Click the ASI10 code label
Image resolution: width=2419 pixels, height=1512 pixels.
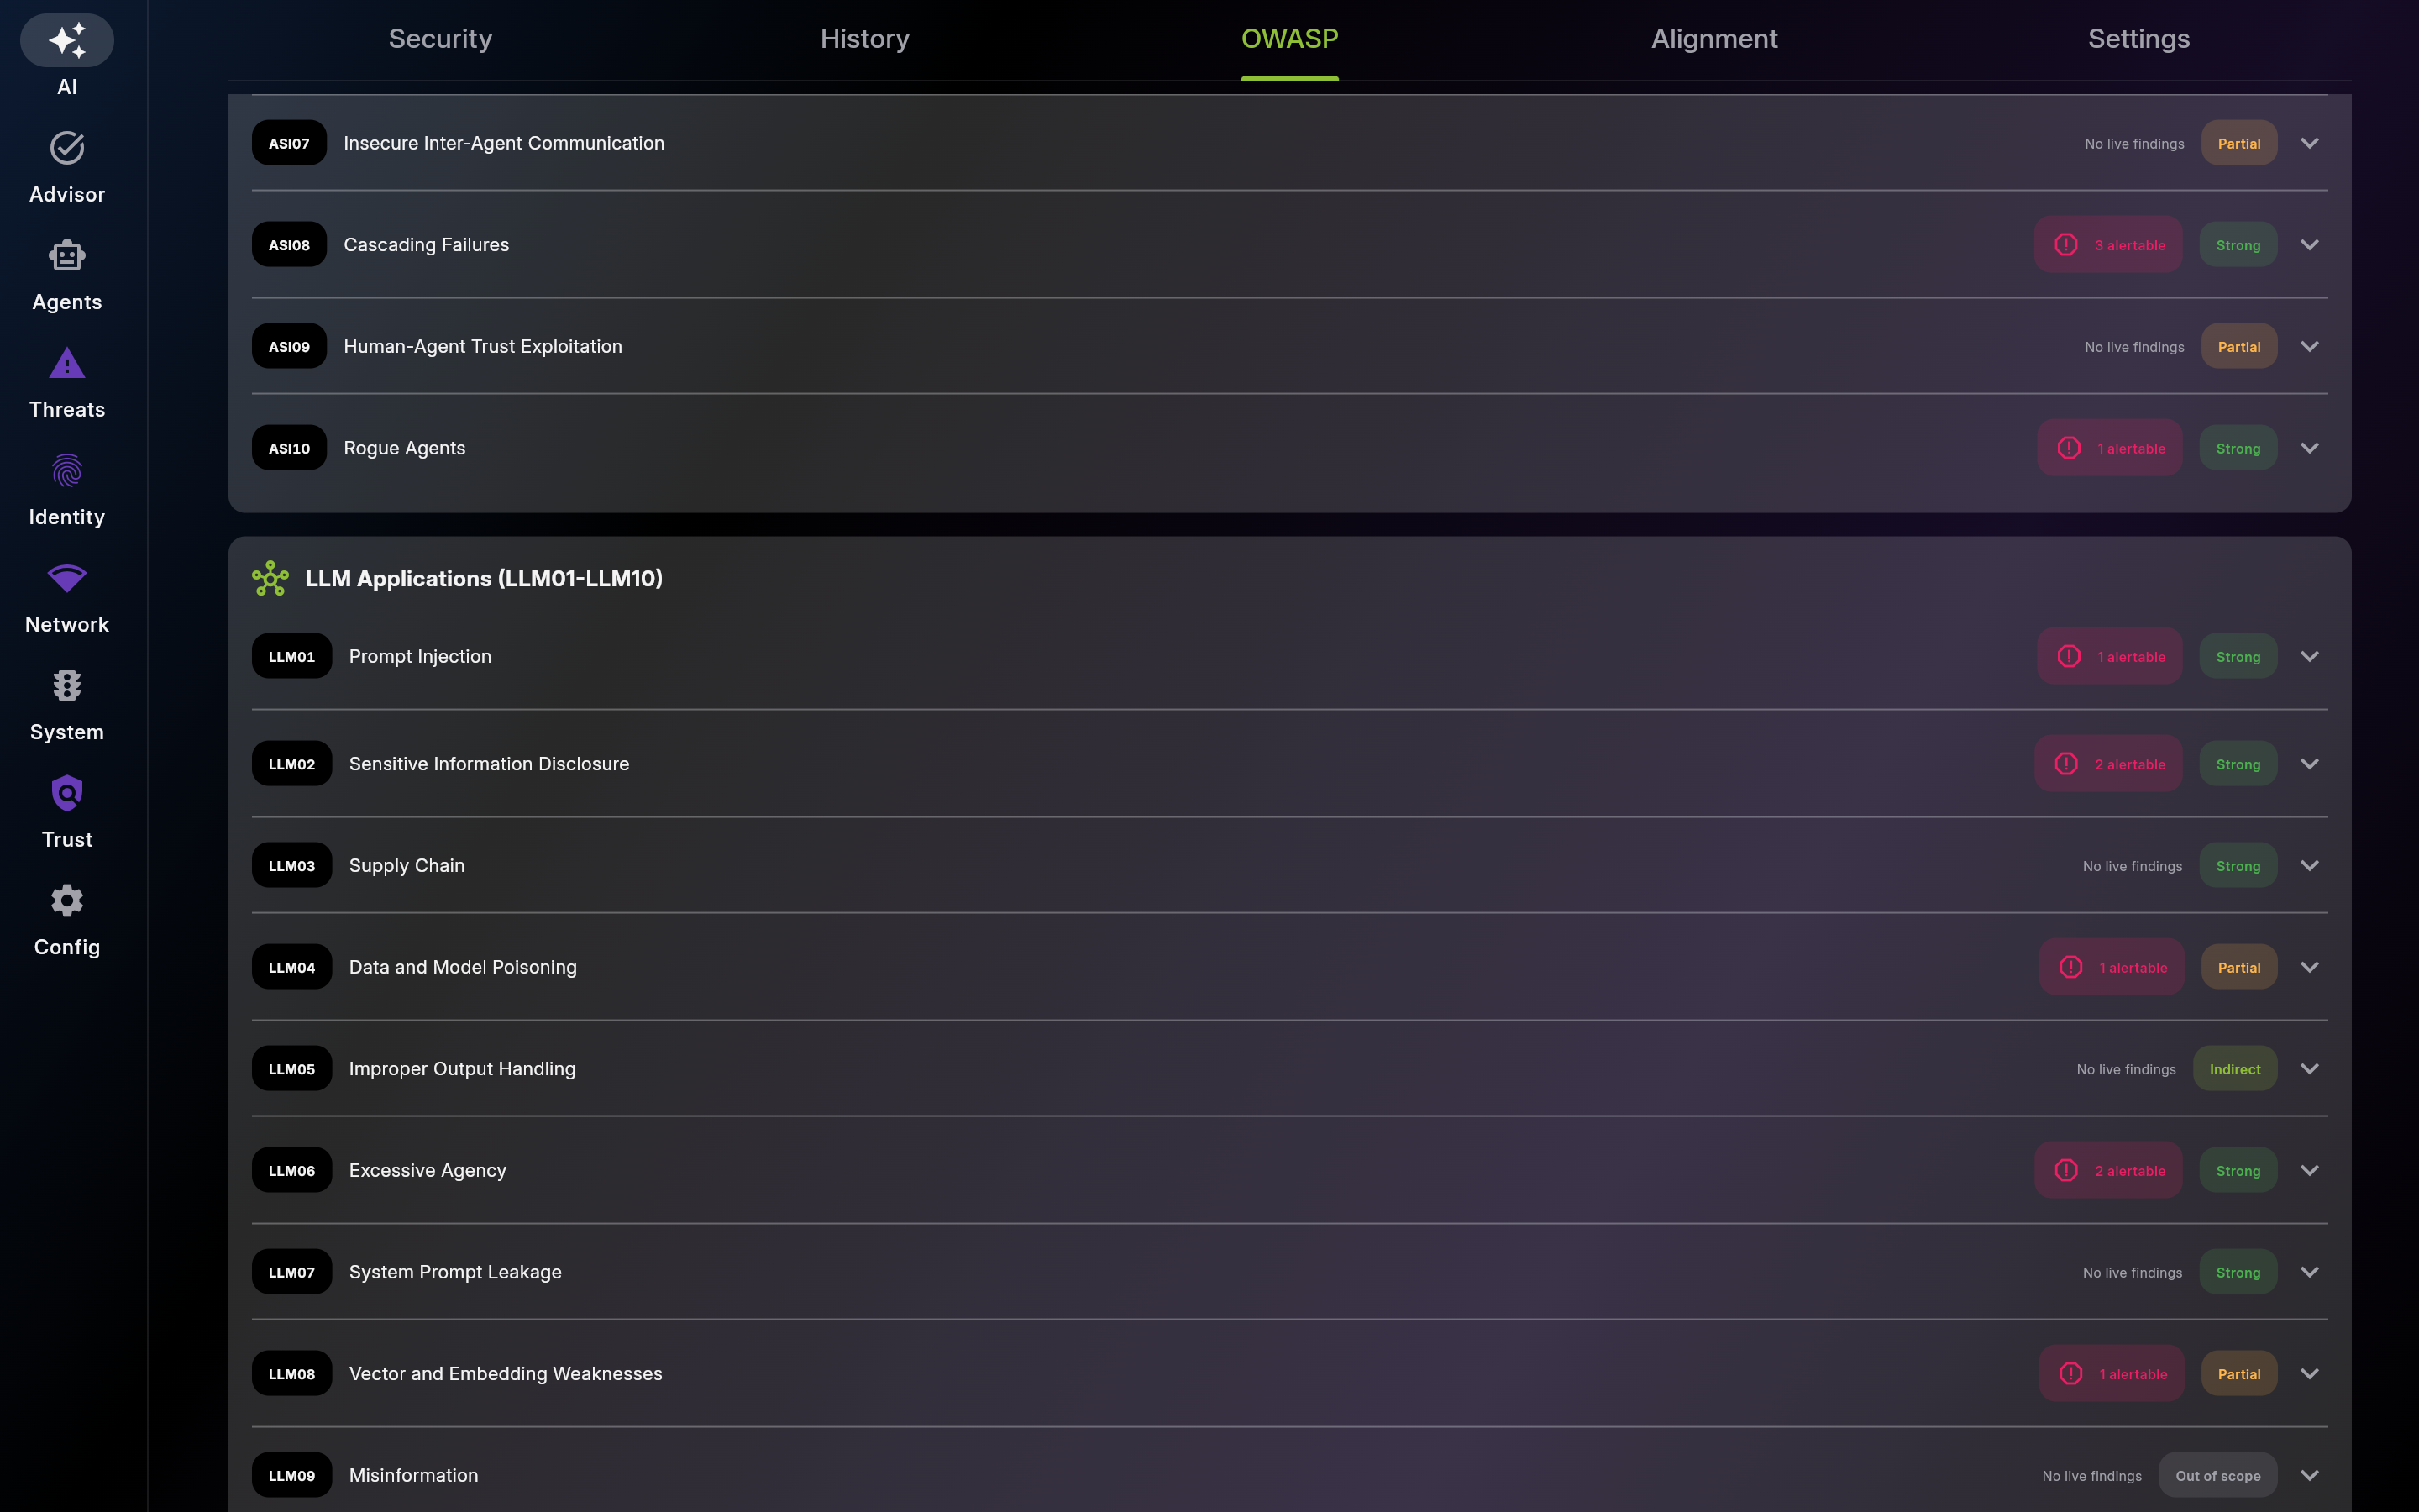289,448
